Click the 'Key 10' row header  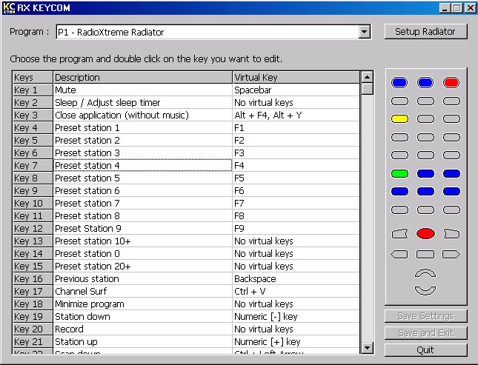(33, 203)
